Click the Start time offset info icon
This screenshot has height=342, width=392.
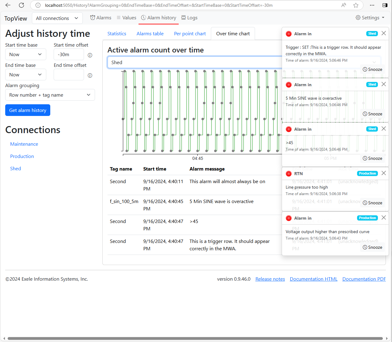pyautogui.click(x=90, y=55)
